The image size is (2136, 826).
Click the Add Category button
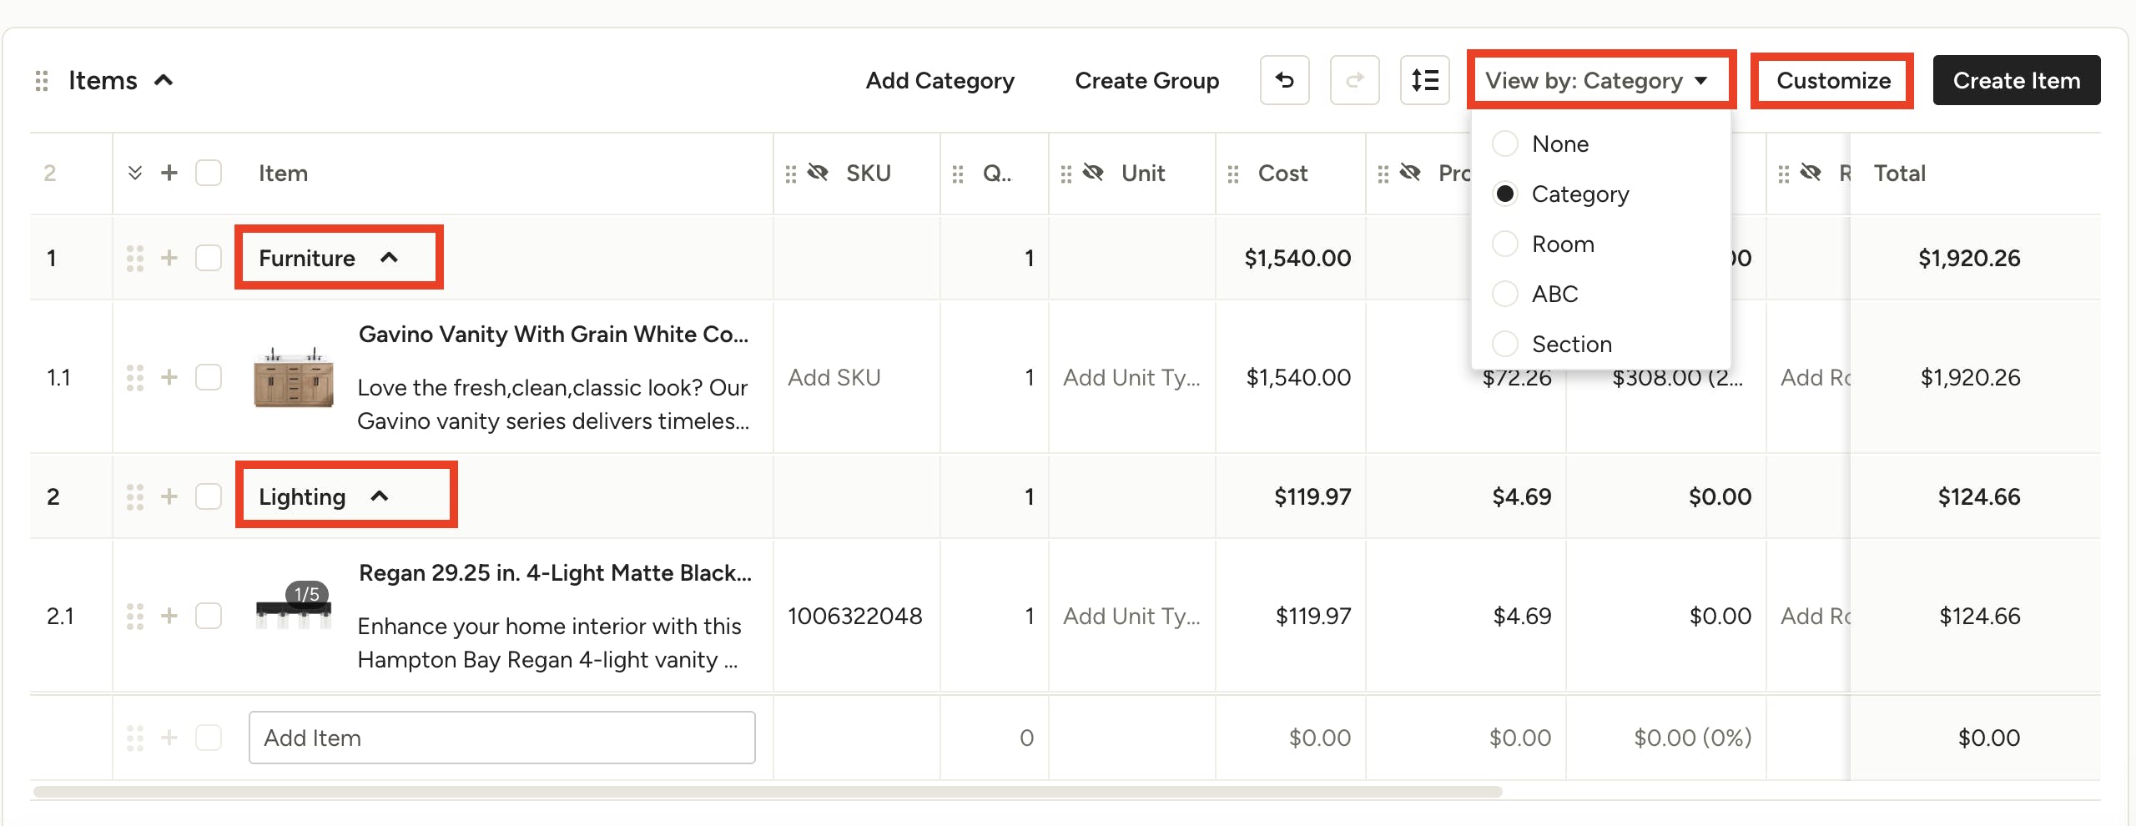click(x=940, y=80)
